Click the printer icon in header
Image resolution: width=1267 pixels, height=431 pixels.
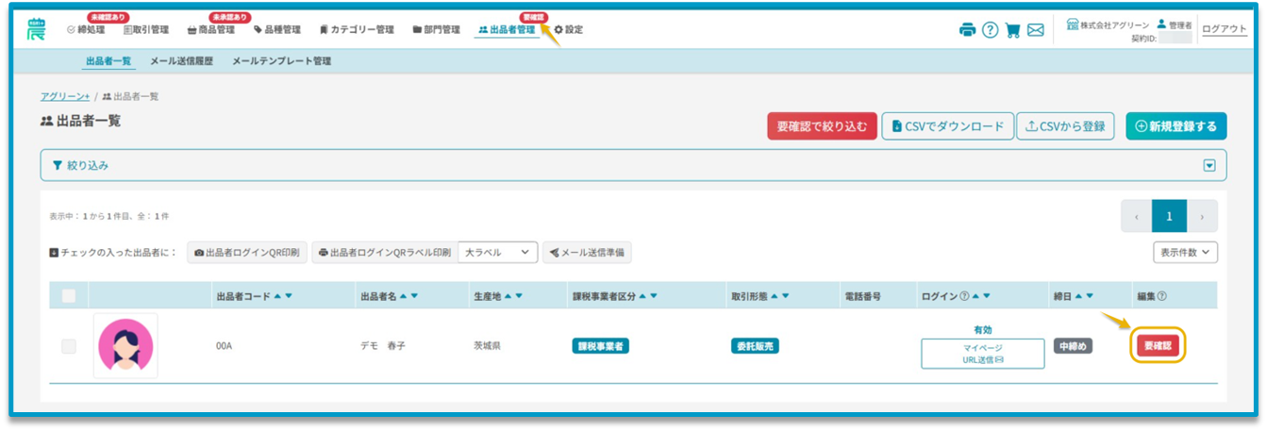(x=967, y=29)
